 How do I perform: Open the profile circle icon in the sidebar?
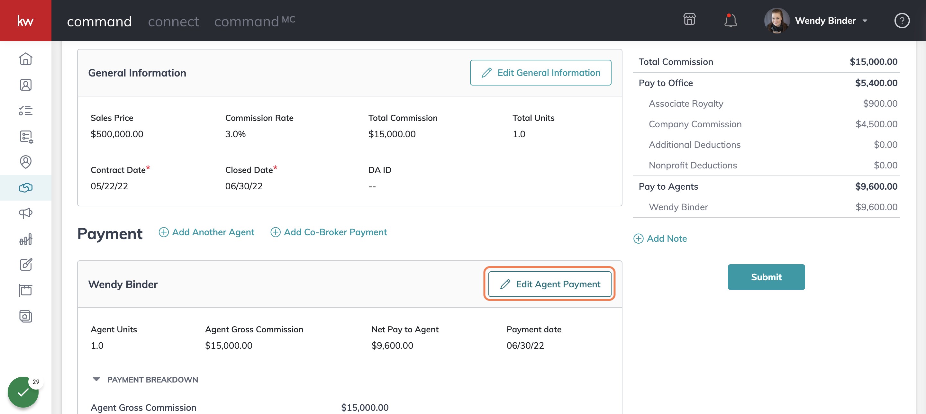click(25, 162)
